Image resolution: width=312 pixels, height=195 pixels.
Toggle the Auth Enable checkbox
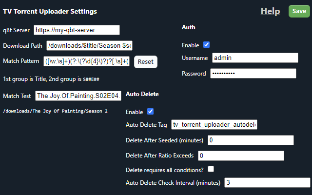(x=207, y=45)
